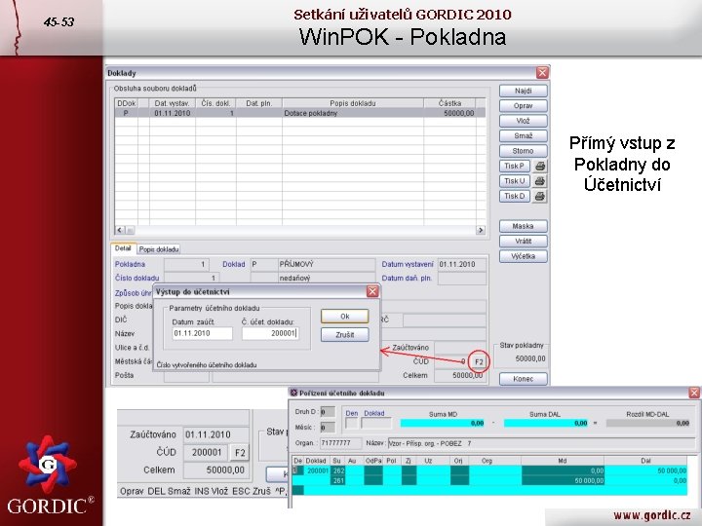Switch to the Popis dokladu tab
Image resolution: width=702 pixels, height=526 pixels.
point(159,249)
